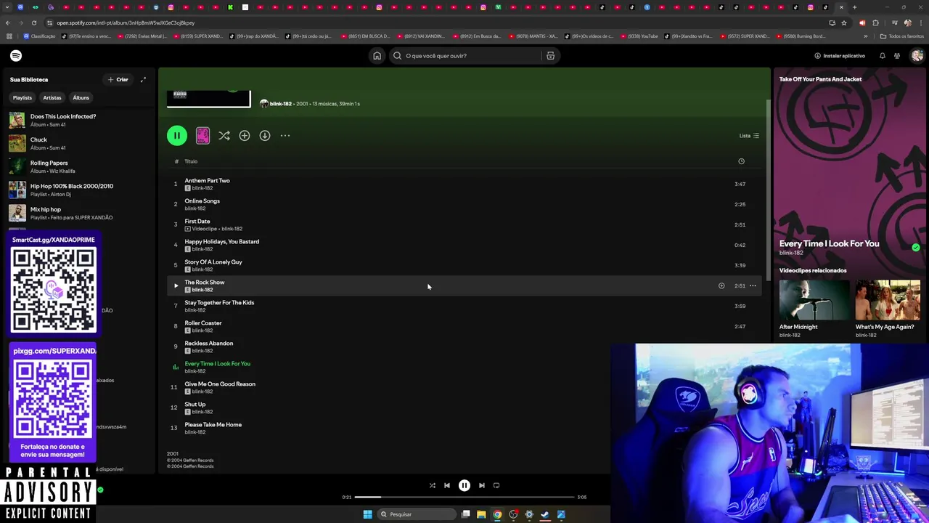Play The Rock Show track
This screenshot has height=523, width=929.
tap(176, 285)
